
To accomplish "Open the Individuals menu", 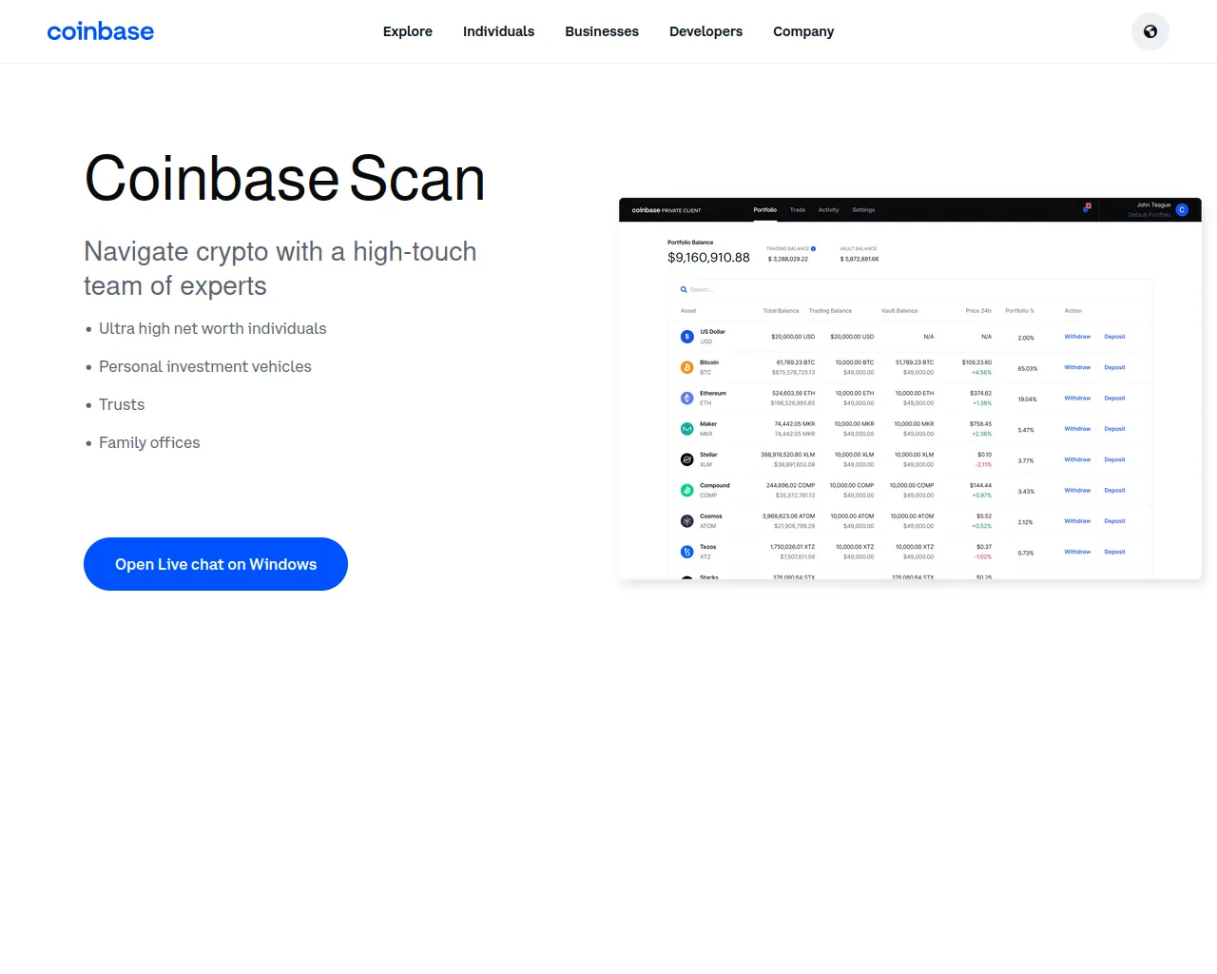I will pos(499,31).
